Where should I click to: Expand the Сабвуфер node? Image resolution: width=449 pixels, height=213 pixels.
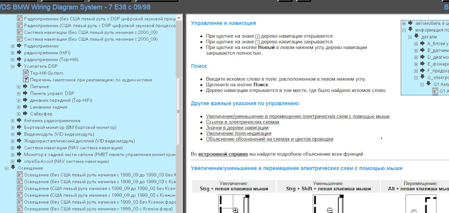(19, 114)
